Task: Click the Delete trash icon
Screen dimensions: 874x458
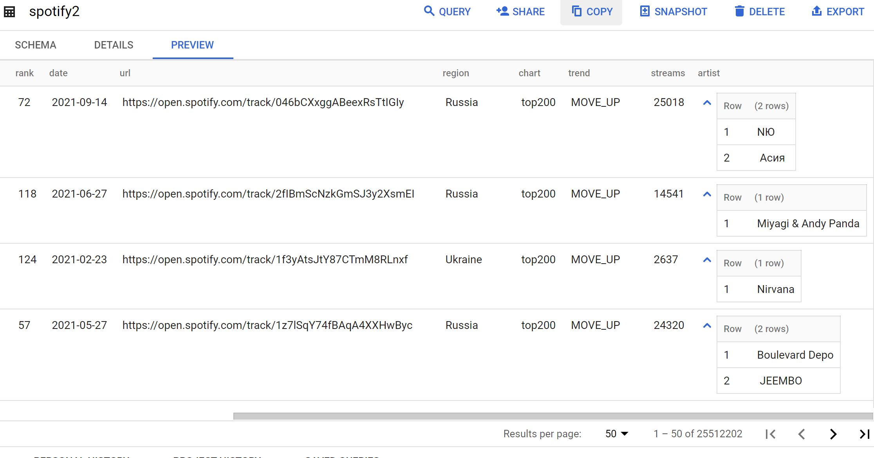Action: coord(739,11)
